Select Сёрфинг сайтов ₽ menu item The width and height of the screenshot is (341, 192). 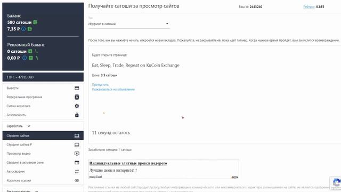(x=43, y=145)
